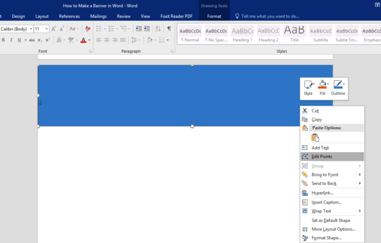
Task: Apply the Subtitle style
Action: (321, 34)
